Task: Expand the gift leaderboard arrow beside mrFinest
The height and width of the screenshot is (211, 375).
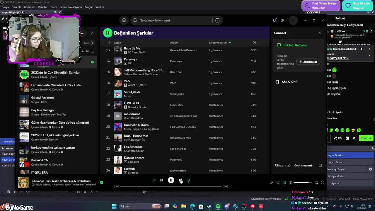Action: coord(371,31)
